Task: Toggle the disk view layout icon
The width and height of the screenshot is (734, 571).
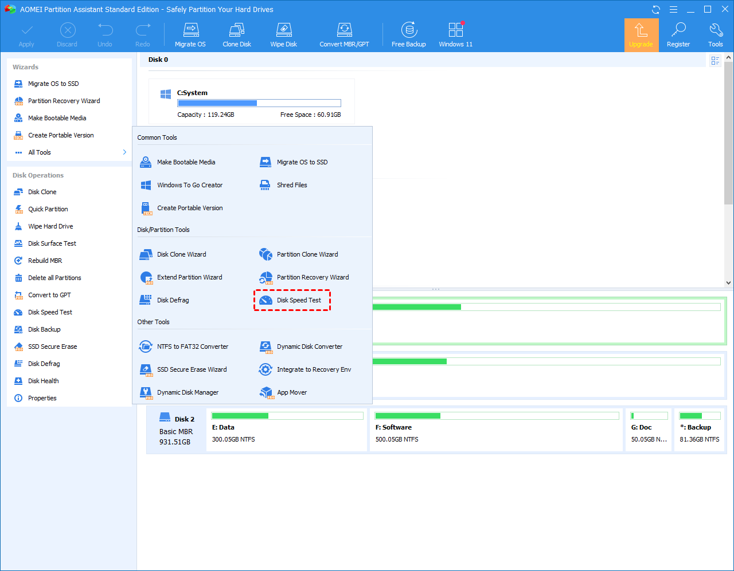Action: click(715, 61)
